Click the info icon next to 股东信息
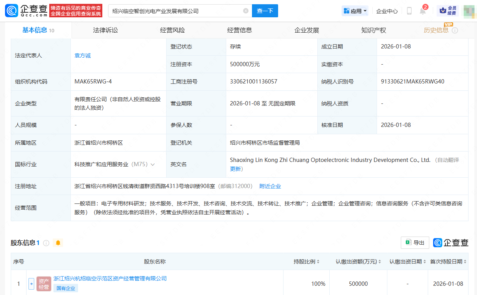This screenshot has width=477, height=295. pyautogui.click(x=46, y=243)
